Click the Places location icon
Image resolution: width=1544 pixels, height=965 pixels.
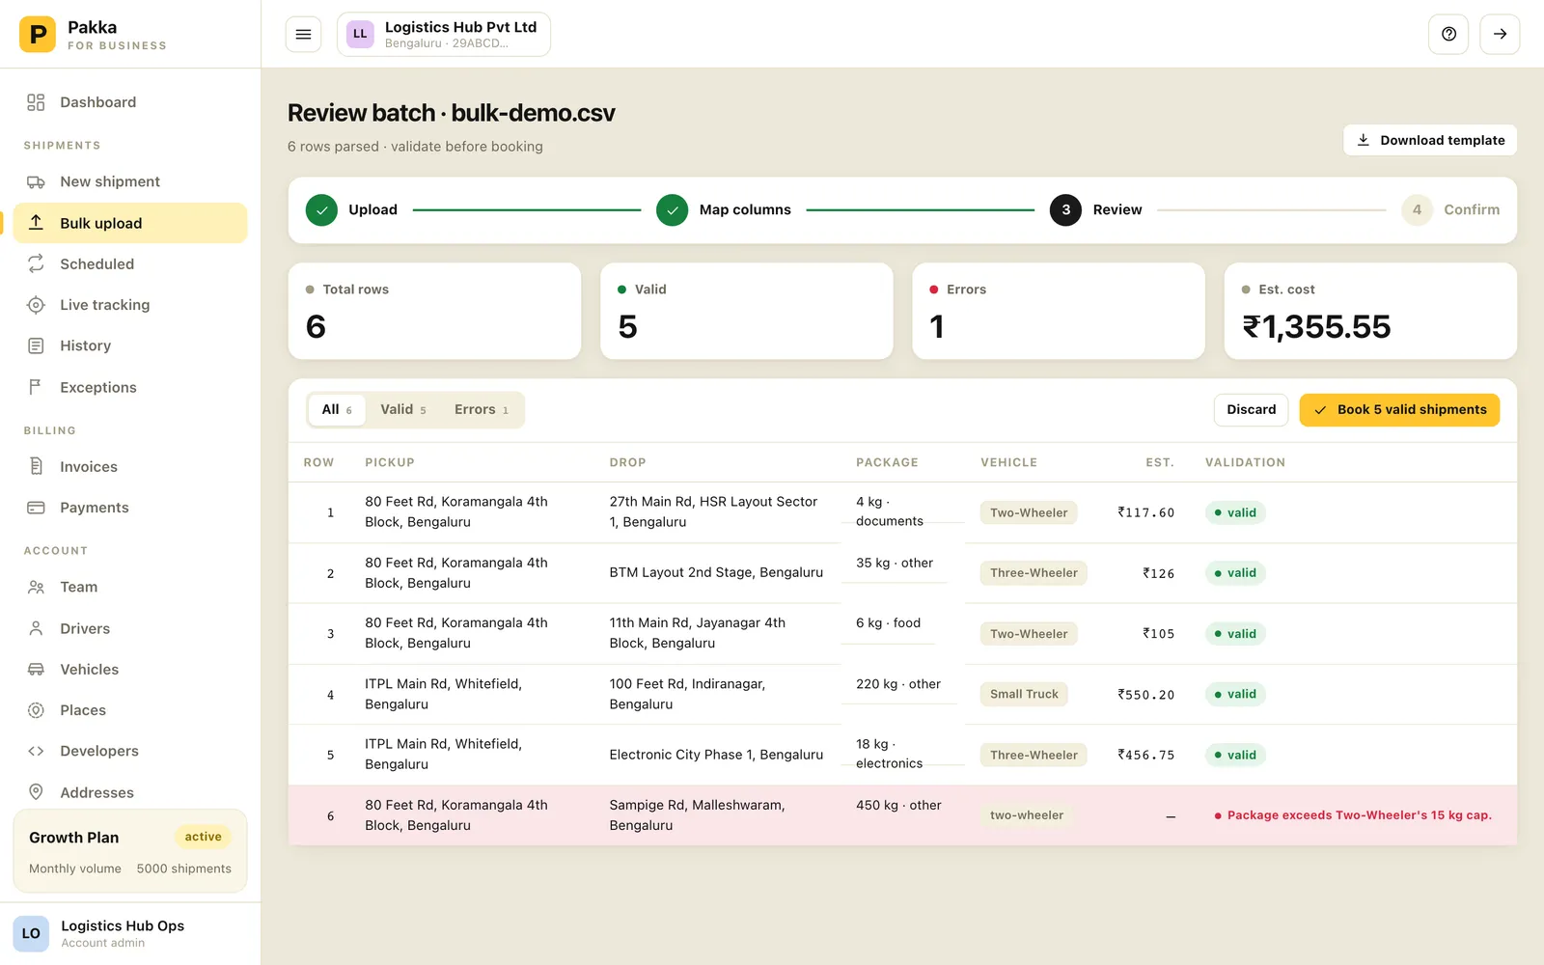pos(36,710)
